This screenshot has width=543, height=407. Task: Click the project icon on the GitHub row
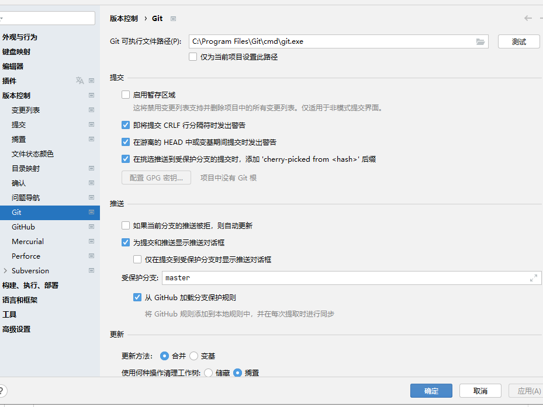[x=91, y=227]
